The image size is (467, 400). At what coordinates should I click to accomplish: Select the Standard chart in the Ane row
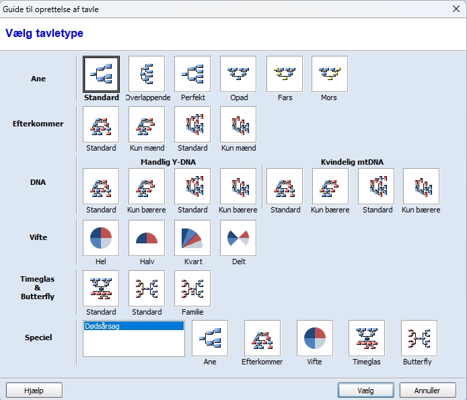click(x=101, y=74)
